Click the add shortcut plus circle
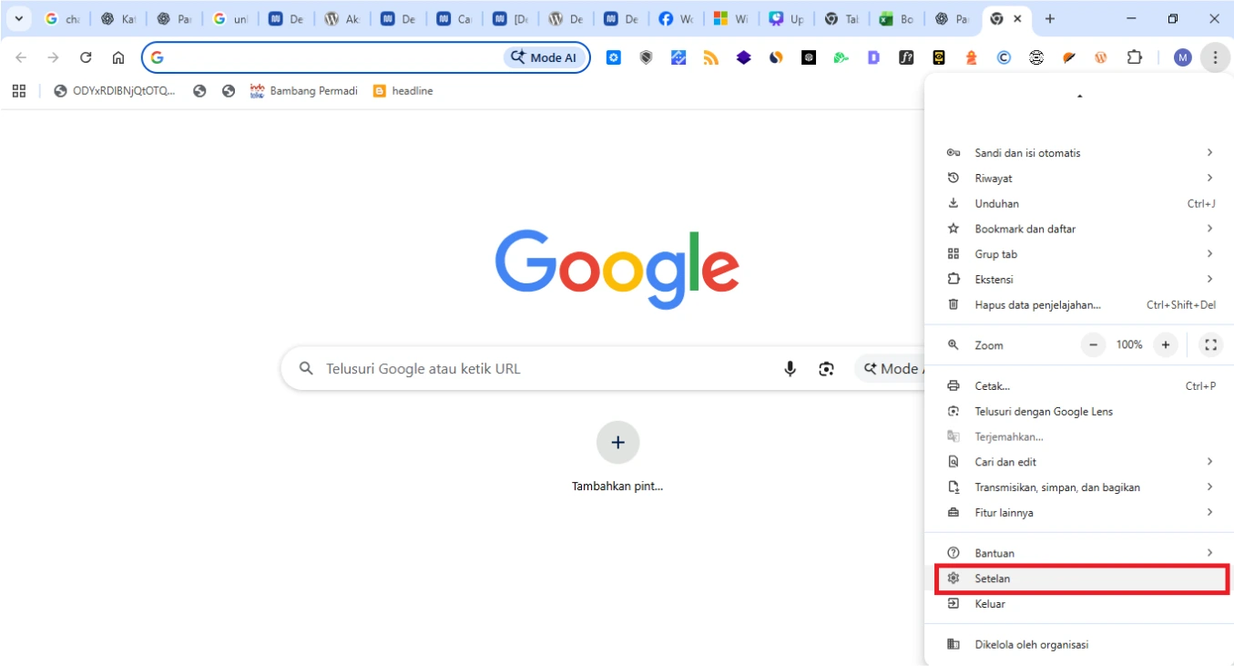This screenshot has height=666, width=1234. click(617, 443)
